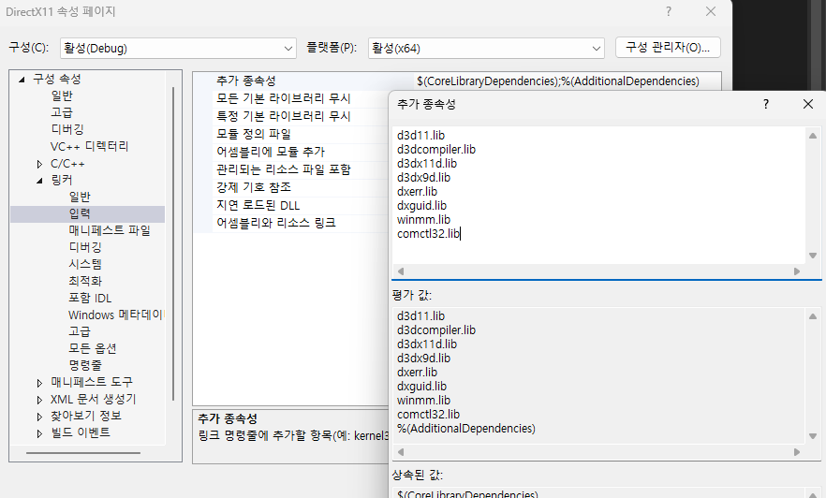The width and height of the screenshot is (826, 498).
Task: Click d3dx9d.lib line in edit box
Action: (423, 178)
